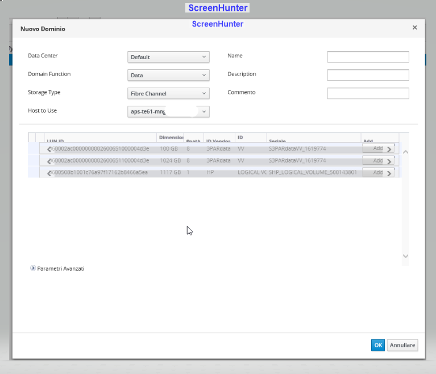Click Add for the 100 GB 3PARdata LUN
The height and width of the screenshot is (374, 436).
click(378, 149)
